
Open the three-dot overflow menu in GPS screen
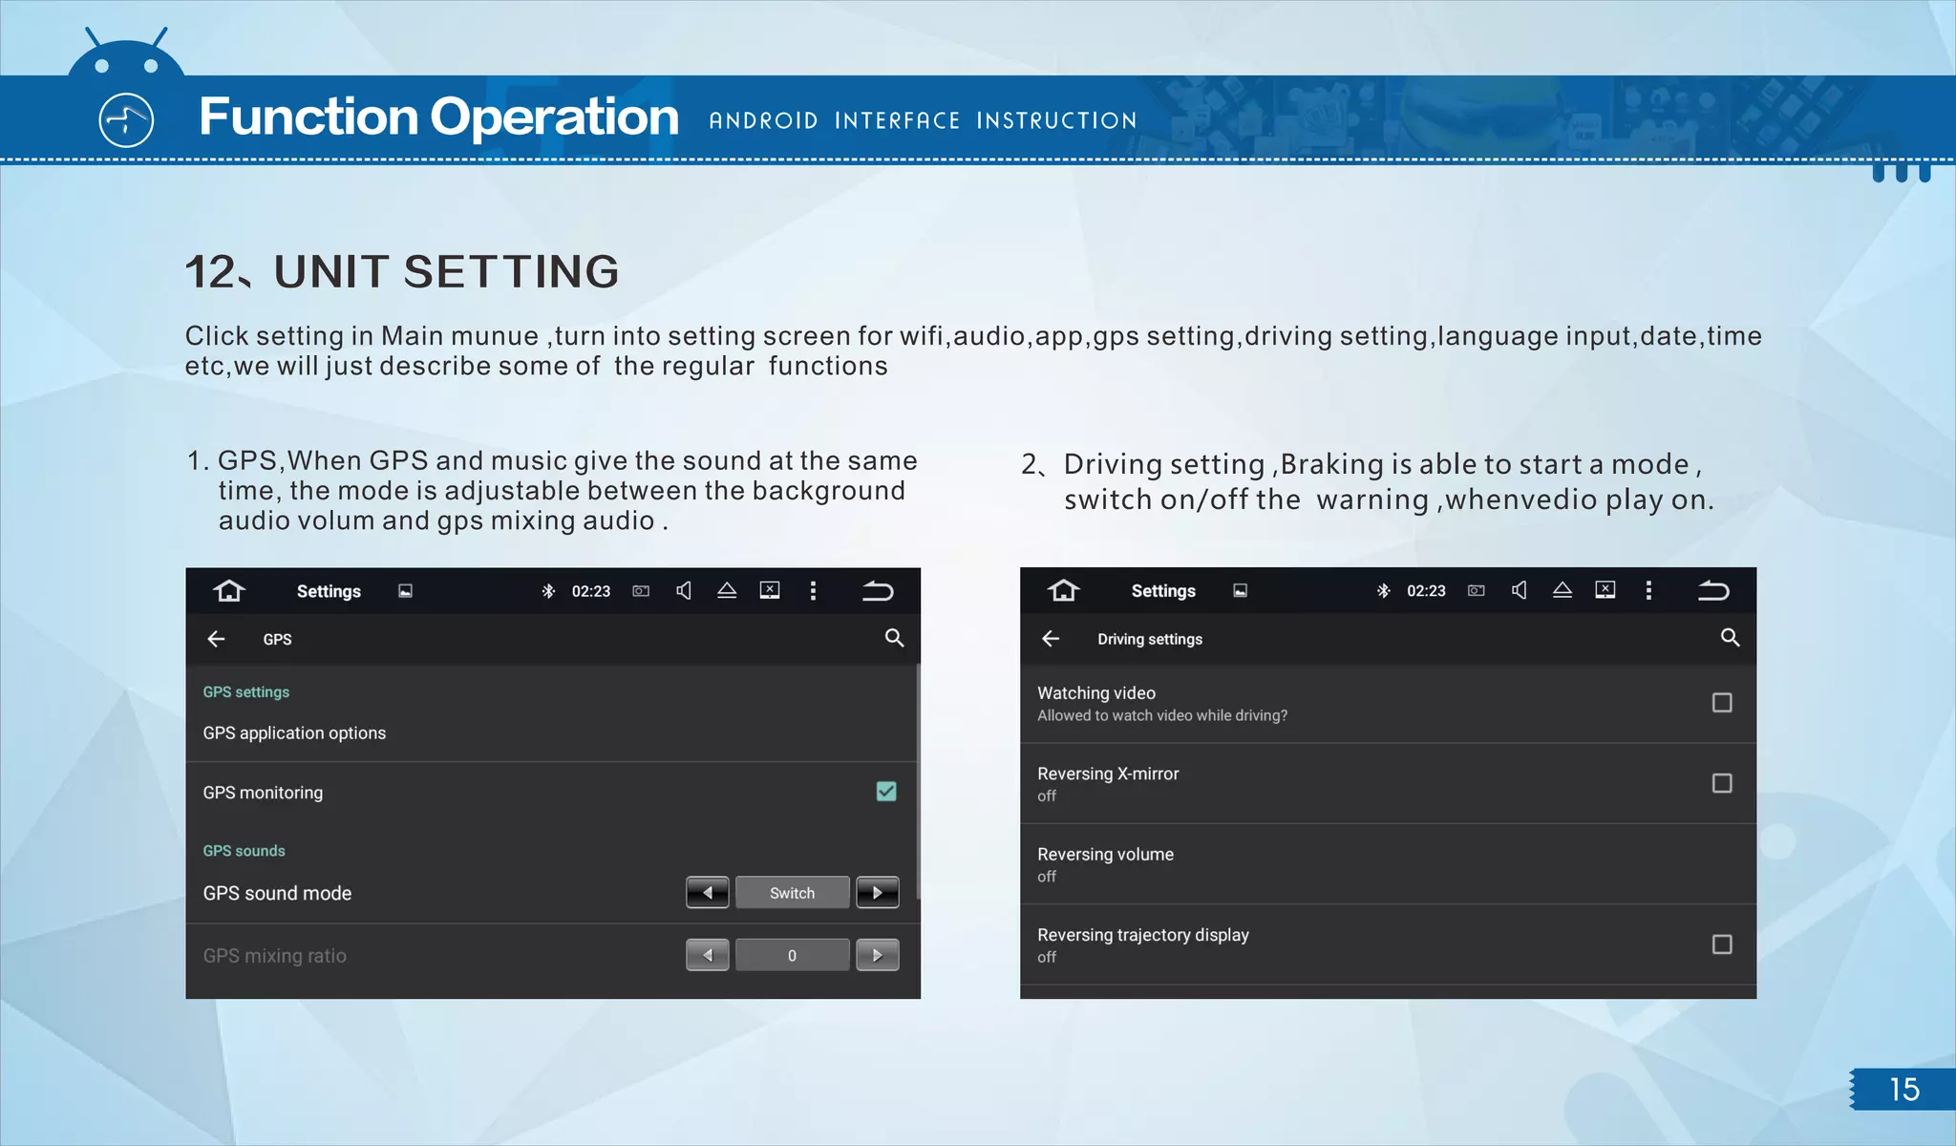tap(813, 591)
